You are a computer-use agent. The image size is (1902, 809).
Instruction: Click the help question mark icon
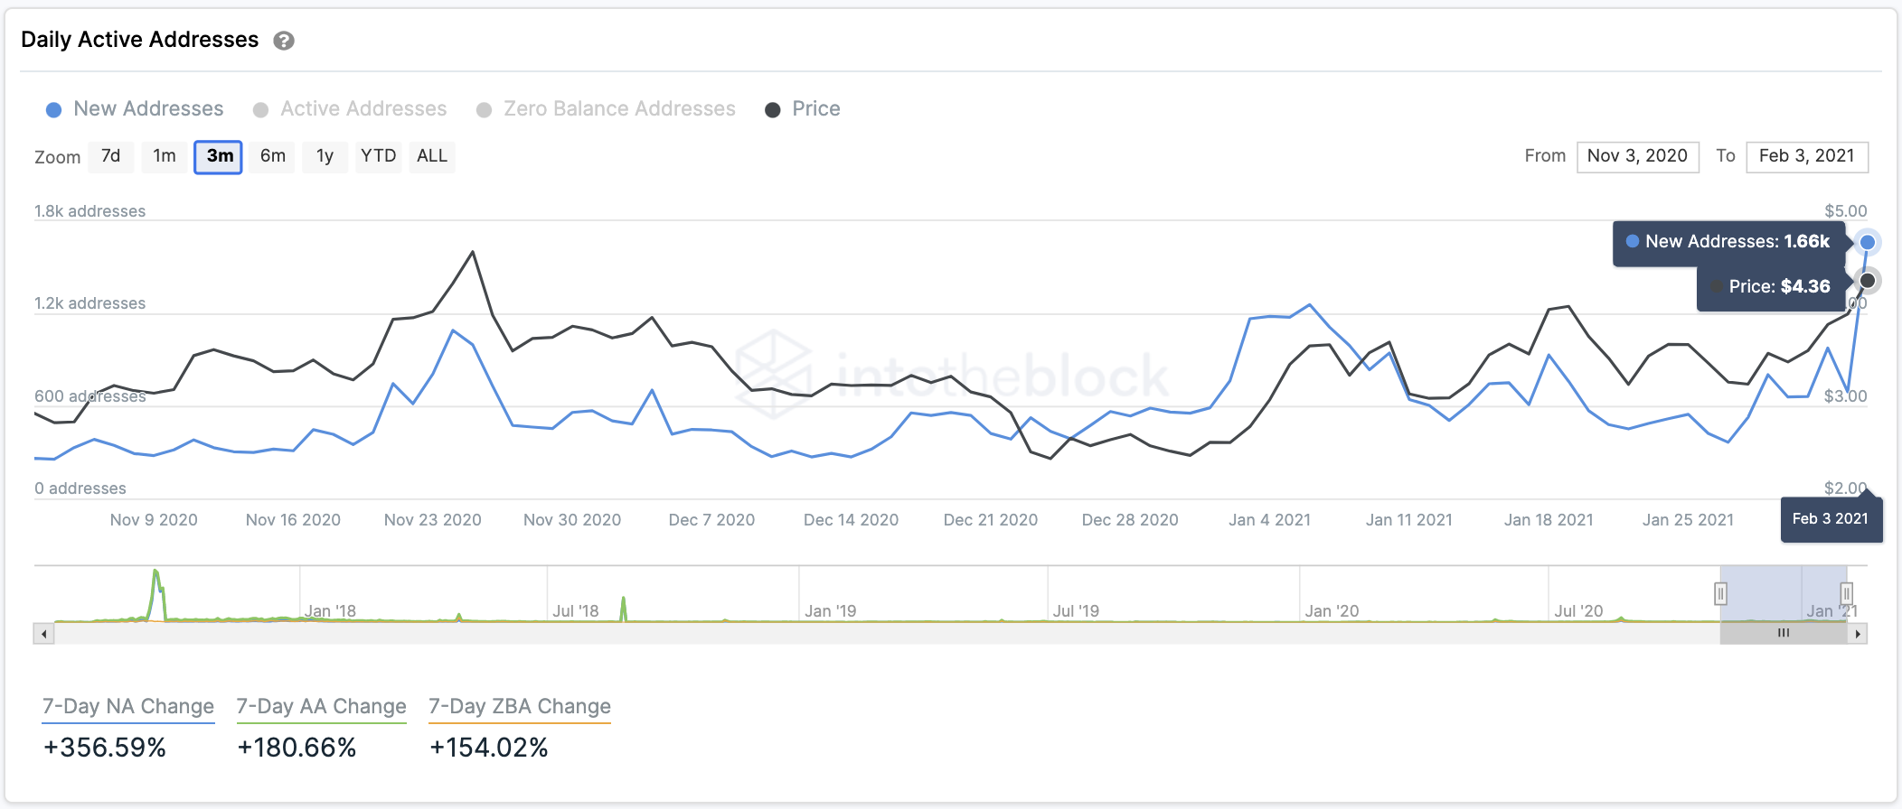tap(284, 41)
